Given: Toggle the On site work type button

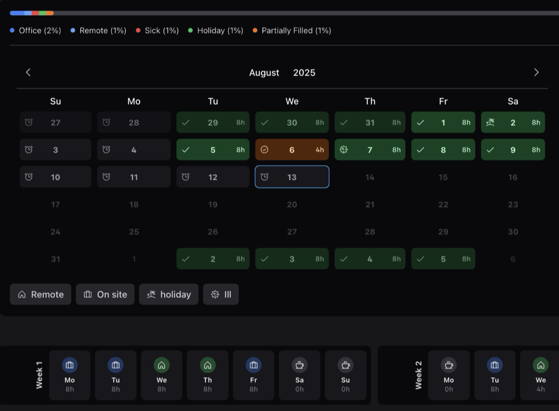Looking at the screenshot, I should [105, 295].
